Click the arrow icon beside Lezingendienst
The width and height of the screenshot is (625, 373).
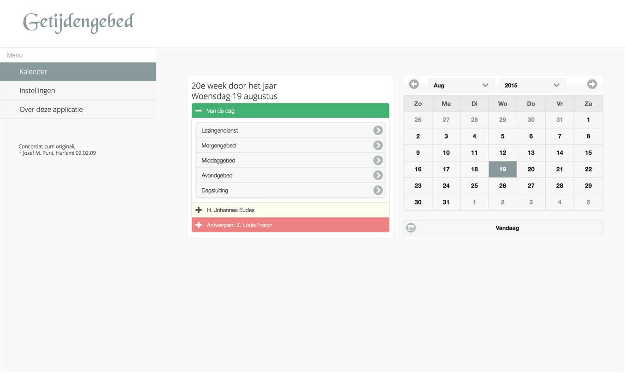click(x=378, y=130)
